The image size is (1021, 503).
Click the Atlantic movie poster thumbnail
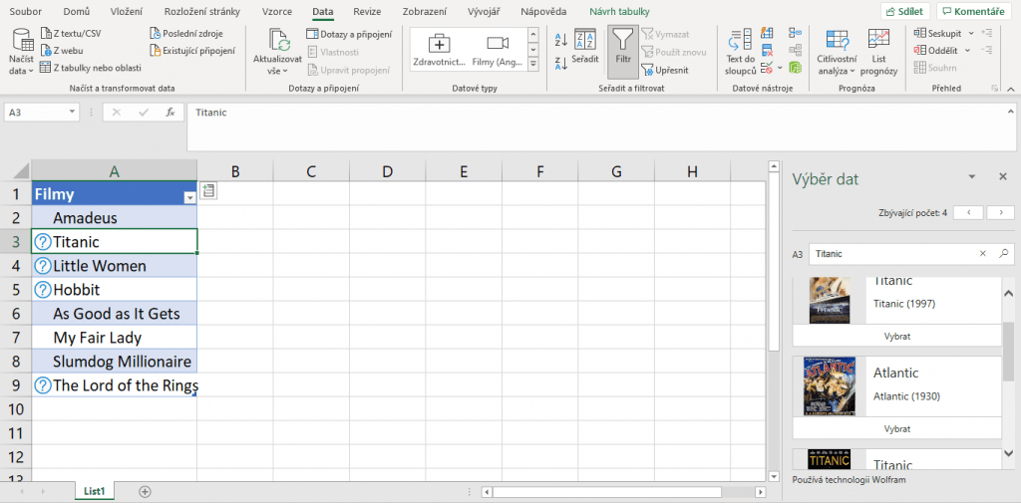click(830, 385)
